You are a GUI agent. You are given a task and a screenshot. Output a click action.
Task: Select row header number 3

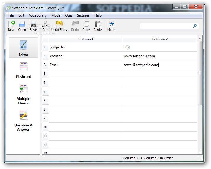point(45,65)
